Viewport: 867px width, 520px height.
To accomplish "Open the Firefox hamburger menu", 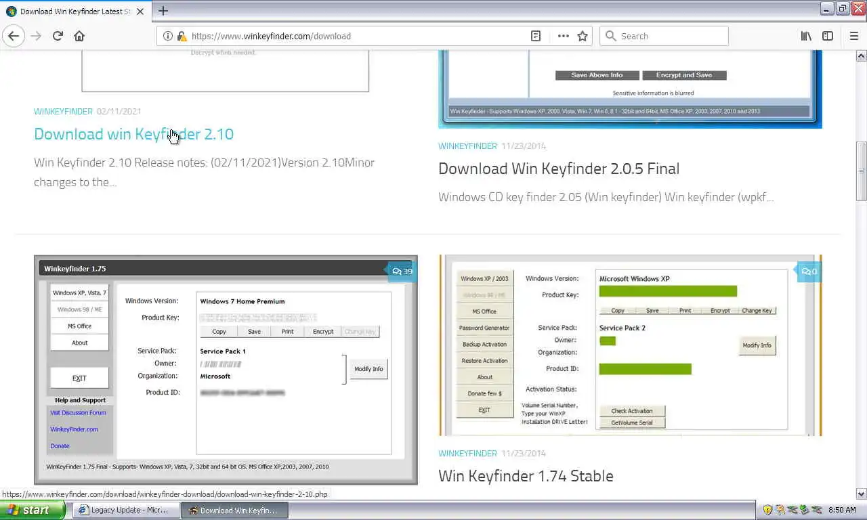I will pyautogui.click(x=853, y=36).
